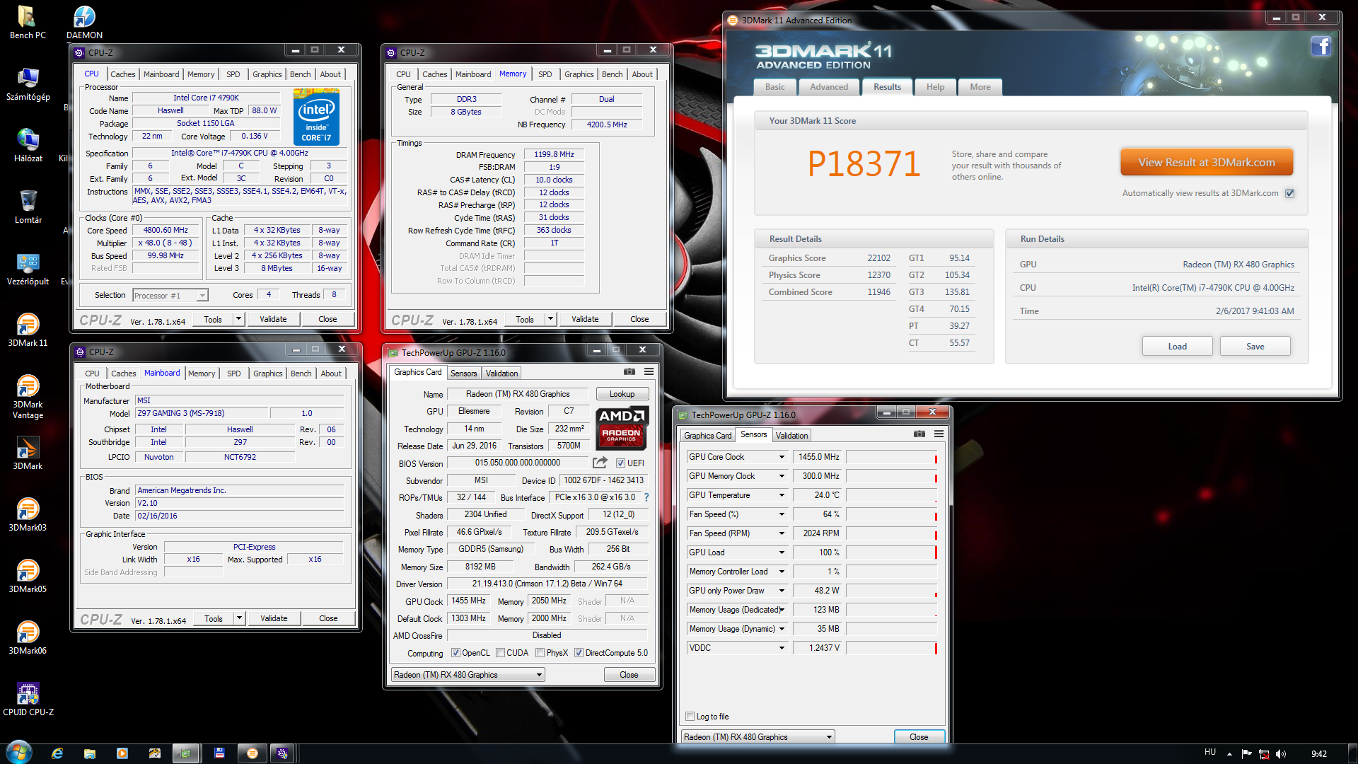Click the Bus Interface question mark in GPU-Z
The width and height of the screenshot is (1358, 764).
pyautogui.click(x=646, y=497)
